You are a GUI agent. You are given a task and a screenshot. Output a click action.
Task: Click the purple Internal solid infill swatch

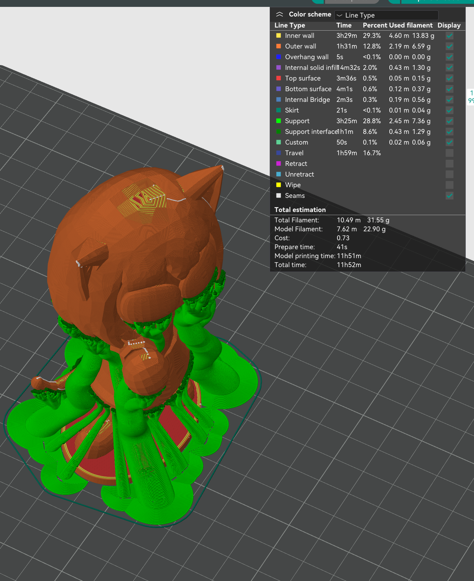(279, 67)
